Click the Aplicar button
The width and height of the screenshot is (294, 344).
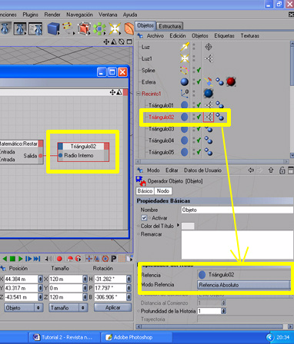coord(112,307)
